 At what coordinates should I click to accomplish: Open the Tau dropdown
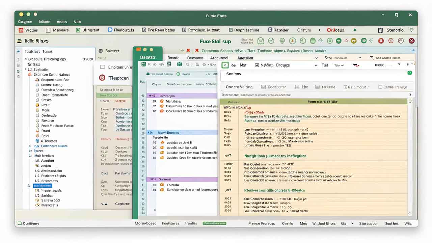pos(339,65)
